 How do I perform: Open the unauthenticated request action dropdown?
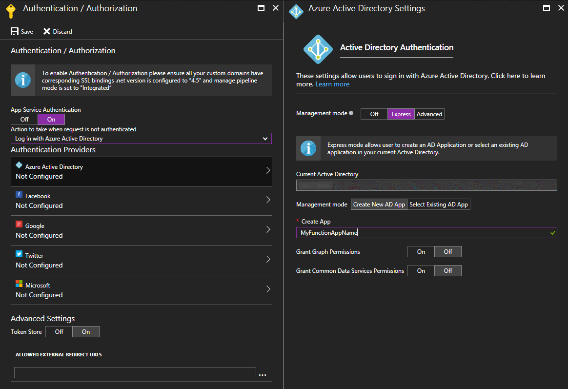pos(142,139)
